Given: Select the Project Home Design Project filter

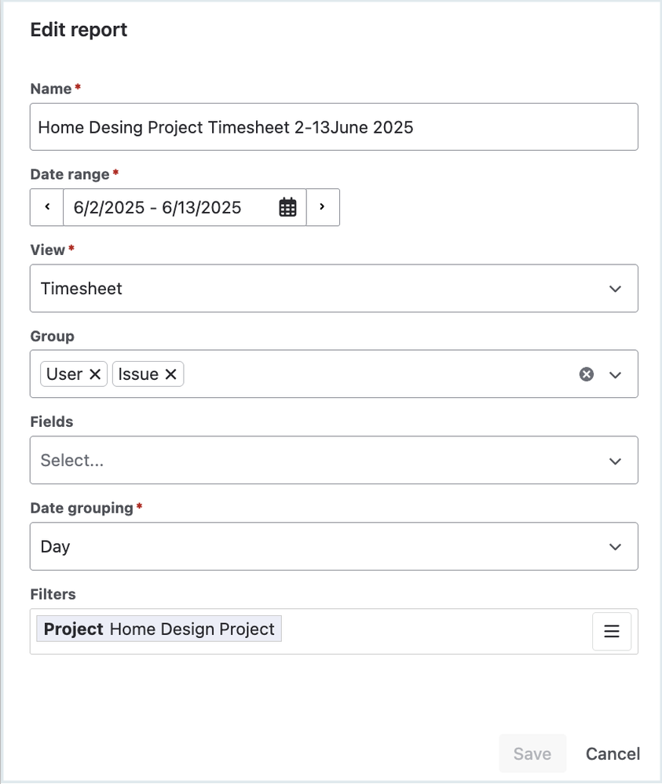Looking at the screenshot, I should [159, 629].
